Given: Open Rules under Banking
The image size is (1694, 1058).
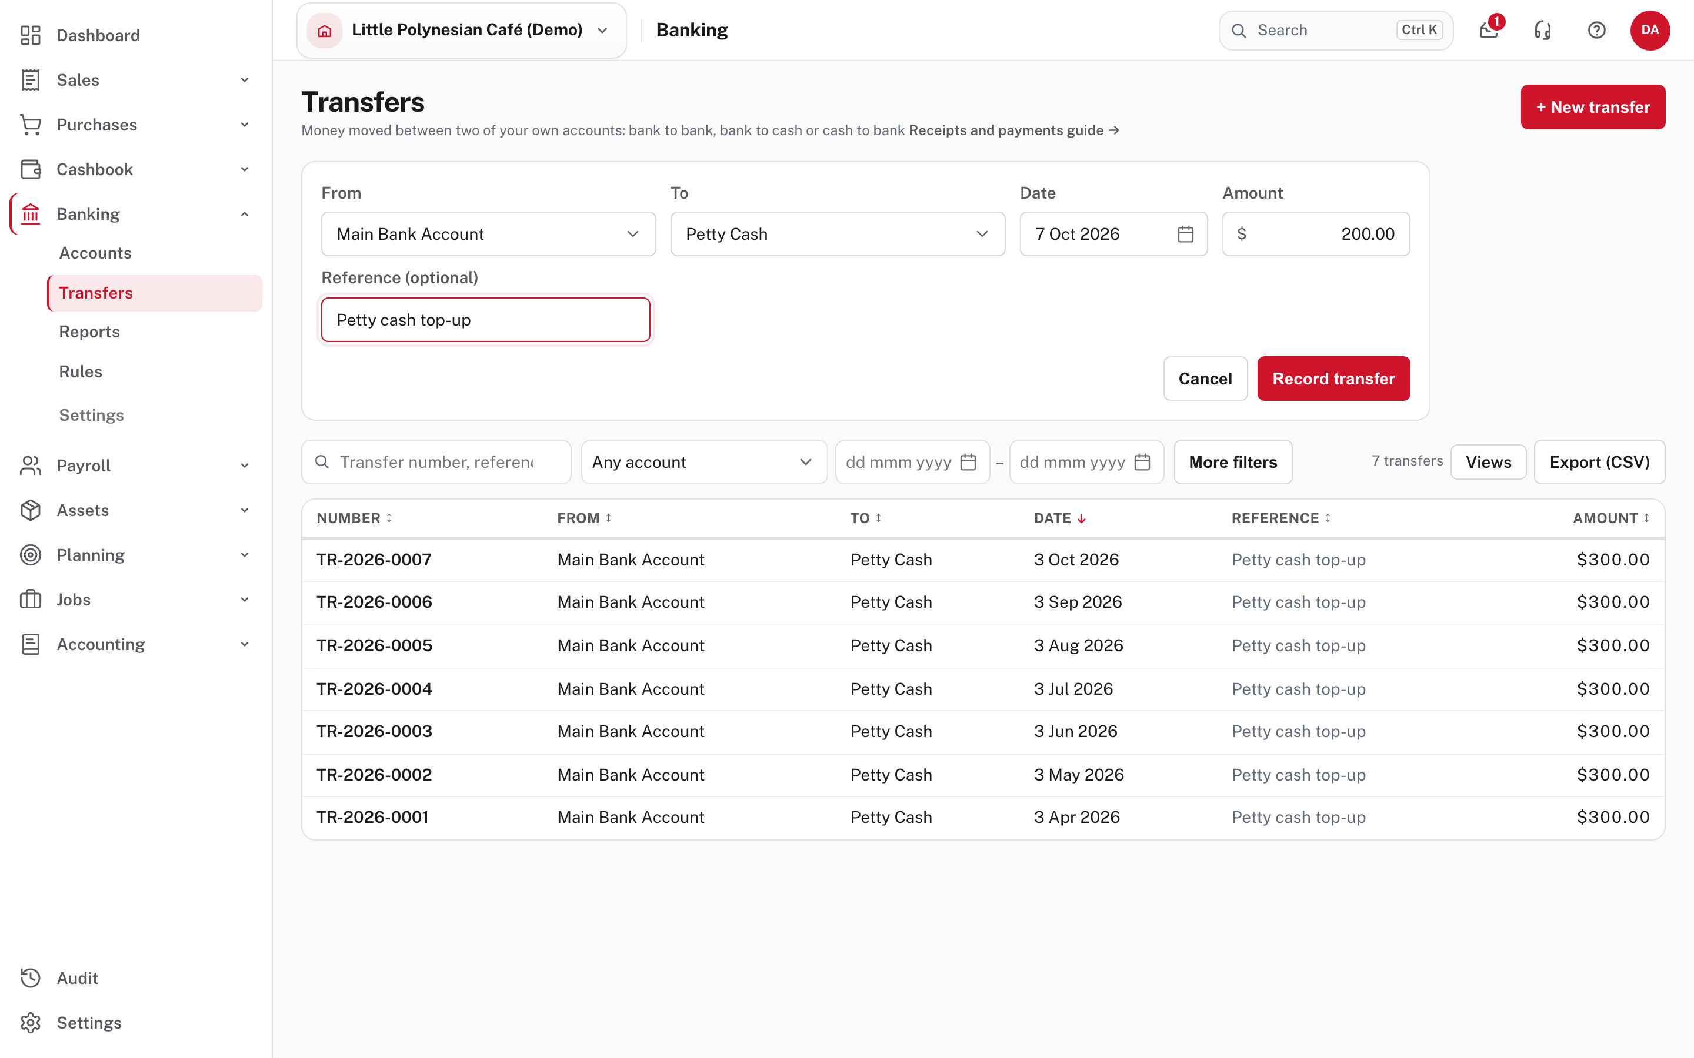Looking at the screenshot, I should [x=81, y=371].
